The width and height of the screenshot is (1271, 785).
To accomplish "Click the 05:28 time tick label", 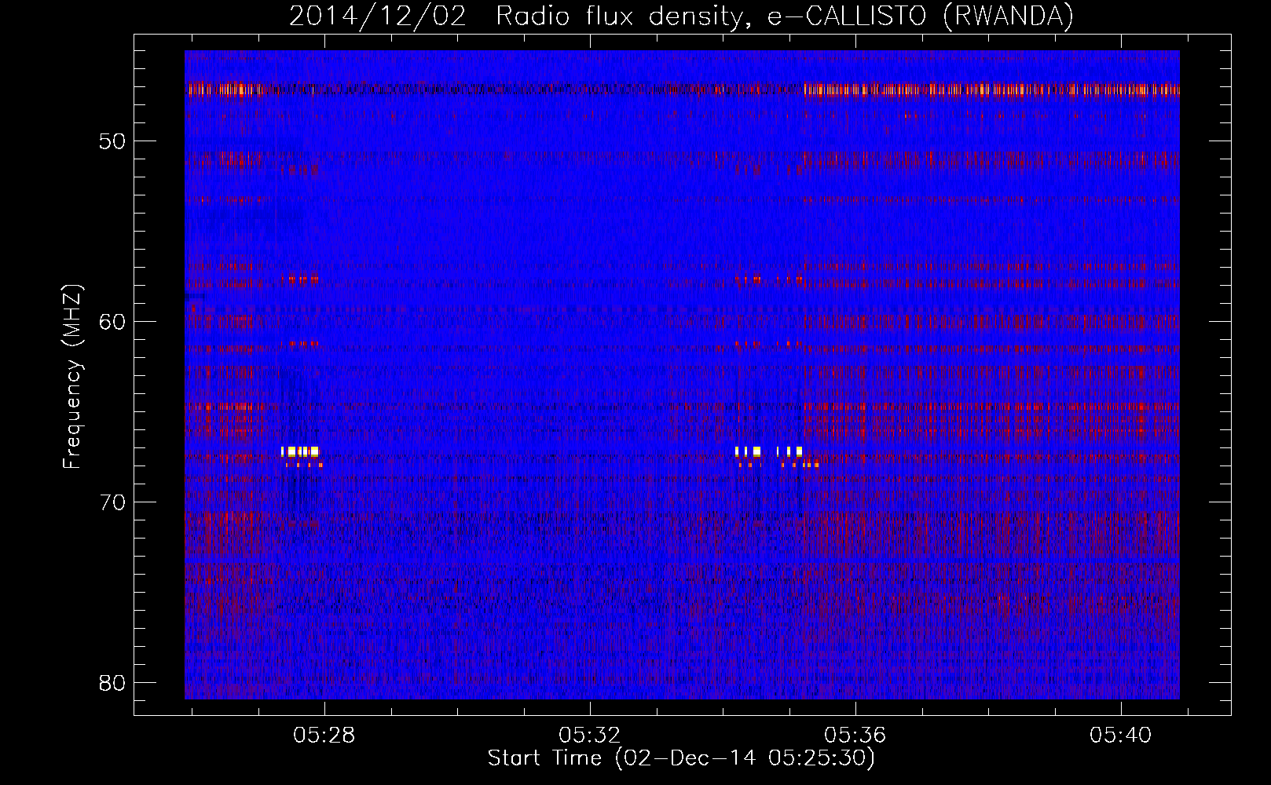I will point(324,735).
